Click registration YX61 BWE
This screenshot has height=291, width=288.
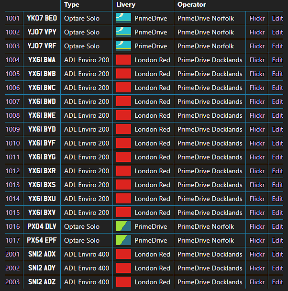[x=42, y=115]
